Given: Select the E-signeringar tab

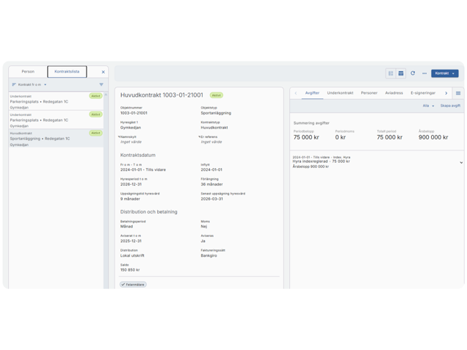Looking at the screenshot, I should coord(423,93).
